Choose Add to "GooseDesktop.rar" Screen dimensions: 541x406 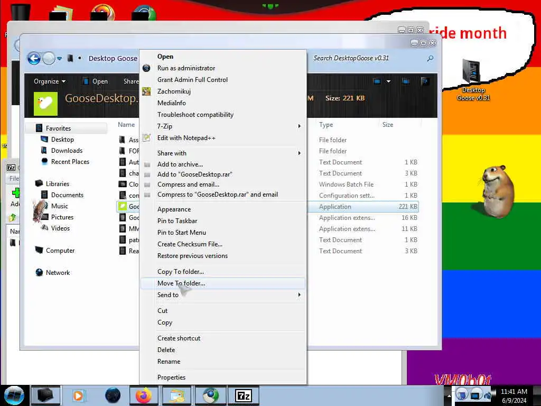pos(222,174)
